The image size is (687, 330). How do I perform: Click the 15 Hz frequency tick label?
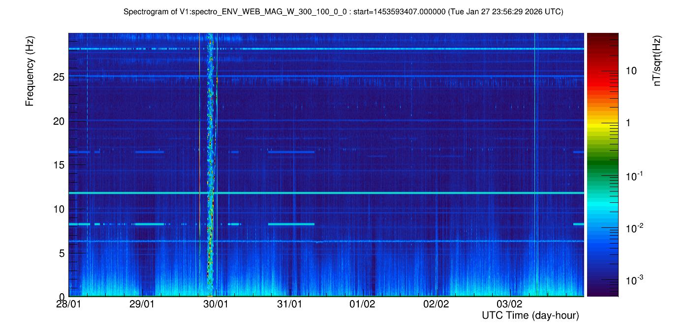pyautogui.click(x=60, y=165)
